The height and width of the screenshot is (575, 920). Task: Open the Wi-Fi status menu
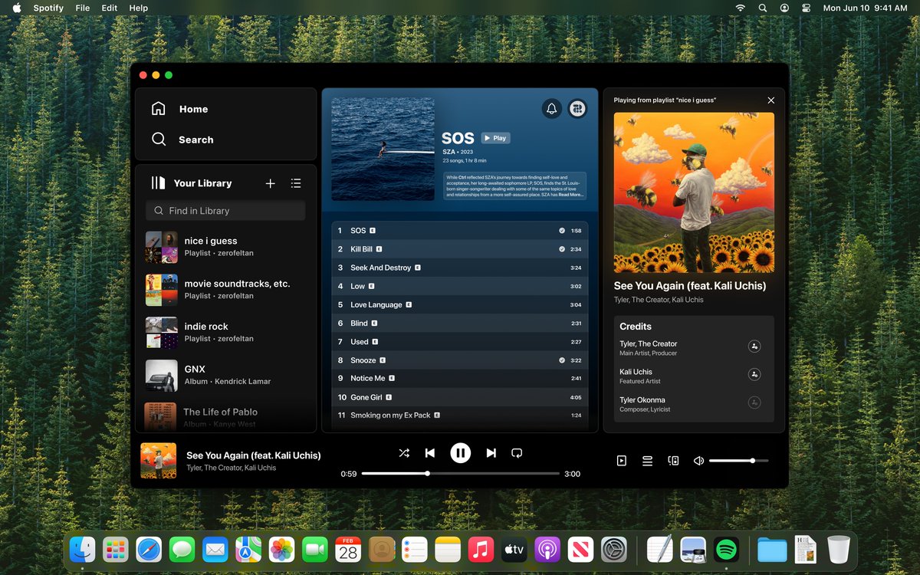[x=740, y=8]
